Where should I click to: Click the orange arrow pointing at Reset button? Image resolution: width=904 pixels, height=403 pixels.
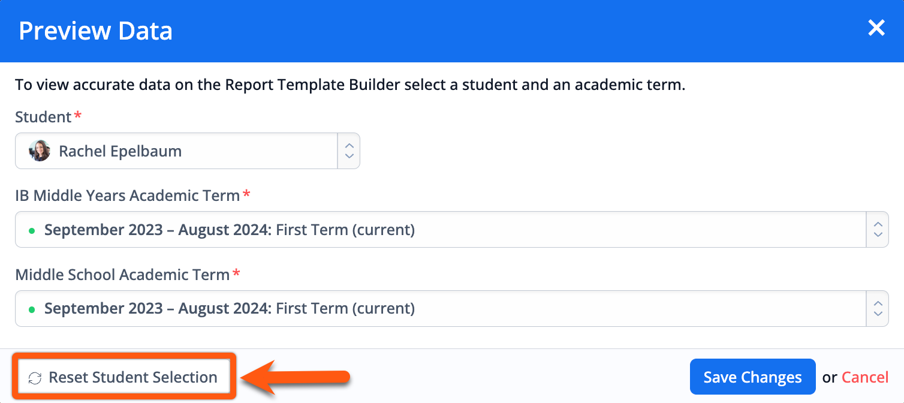coord(295,377)
